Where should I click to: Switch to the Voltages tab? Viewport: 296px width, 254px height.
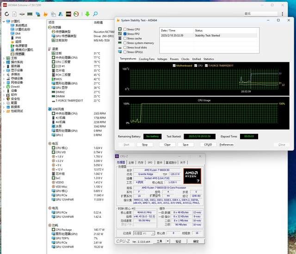pos(162,59)
